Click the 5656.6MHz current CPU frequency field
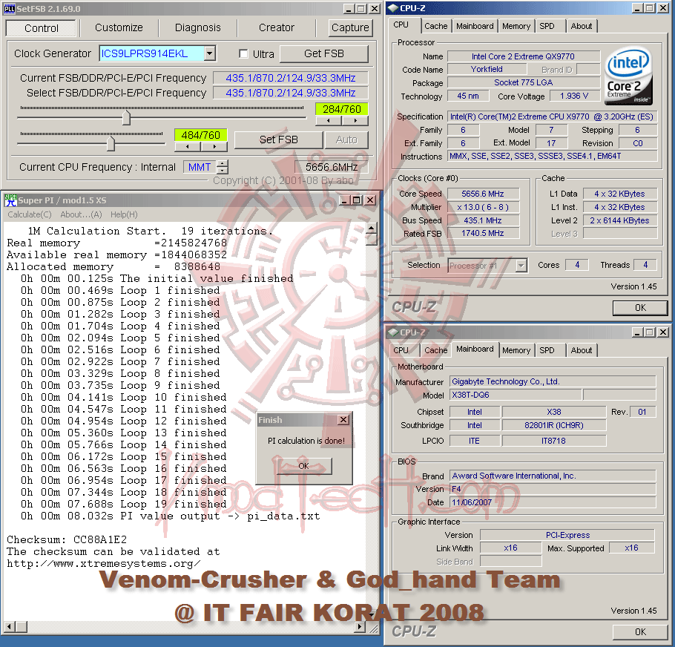675x647 pixels. click(x=332, y=167)
